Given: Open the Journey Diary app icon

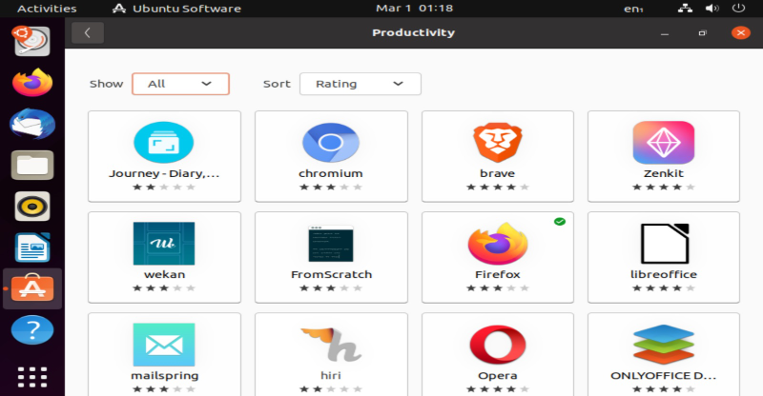Looking at the screenshot, I should coord(164,143).
